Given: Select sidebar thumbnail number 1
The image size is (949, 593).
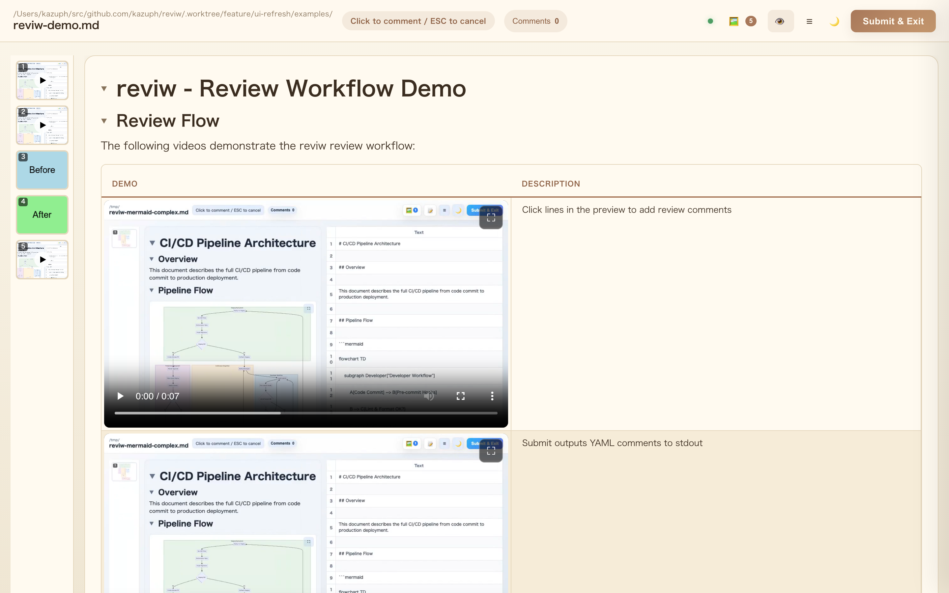Looking at the screenshot, I should pyautogui.click(x=42, y=80).
